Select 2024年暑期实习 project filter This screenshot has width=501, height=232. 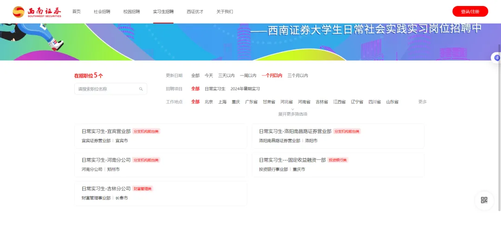(245, 89)
